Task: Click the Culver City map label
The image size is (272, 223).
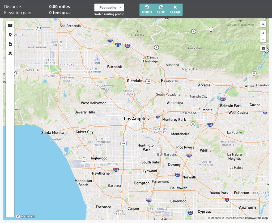Action: click(x=84, y=132)
